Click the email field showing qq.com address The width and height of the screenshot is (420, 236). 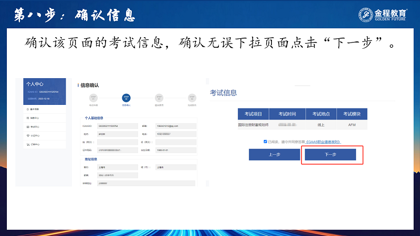click(x=176, y=126)
